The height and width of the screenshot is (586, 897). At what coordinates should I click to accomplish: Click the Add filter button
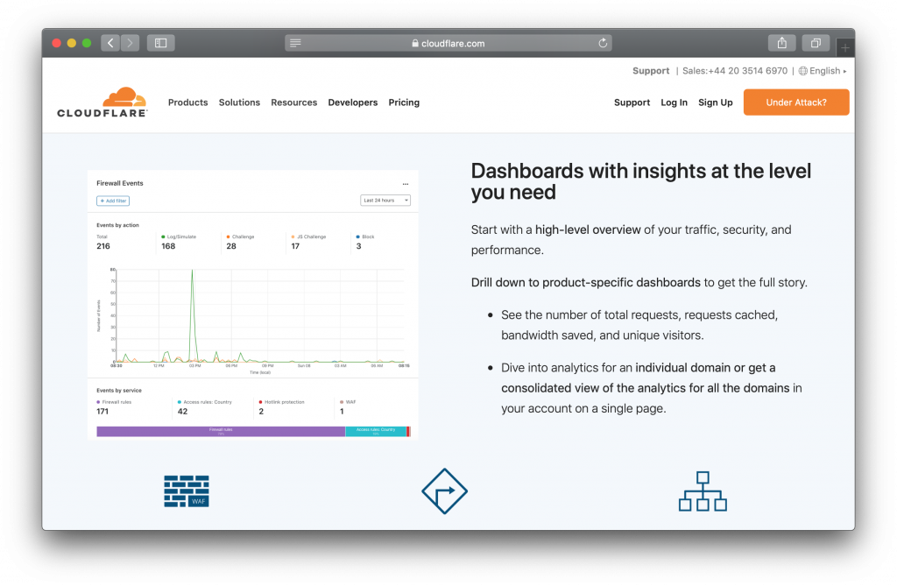[x=113, y=201]
